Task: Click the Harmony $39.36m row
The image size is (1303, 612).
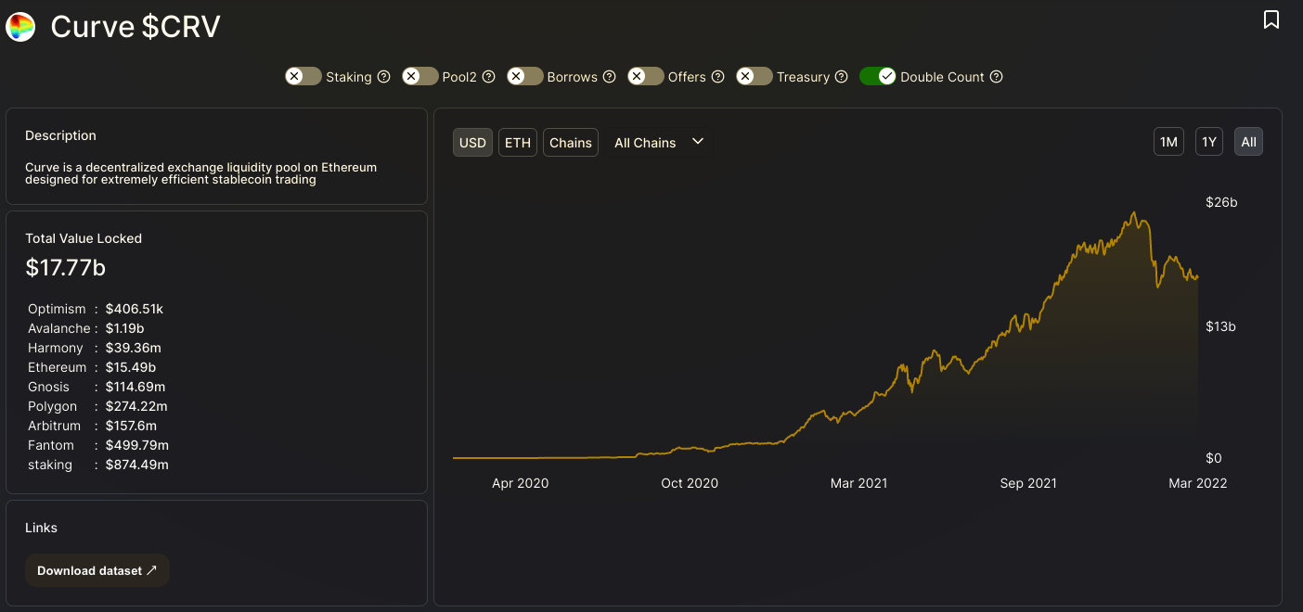Action: [95, 348]
